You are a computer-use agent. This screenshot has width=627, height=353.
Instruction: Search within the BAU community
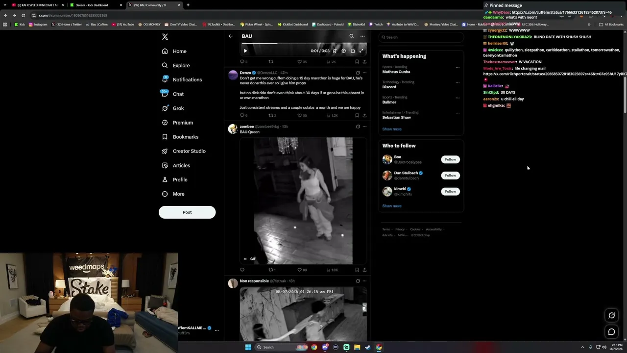click(x=351, y=36)
